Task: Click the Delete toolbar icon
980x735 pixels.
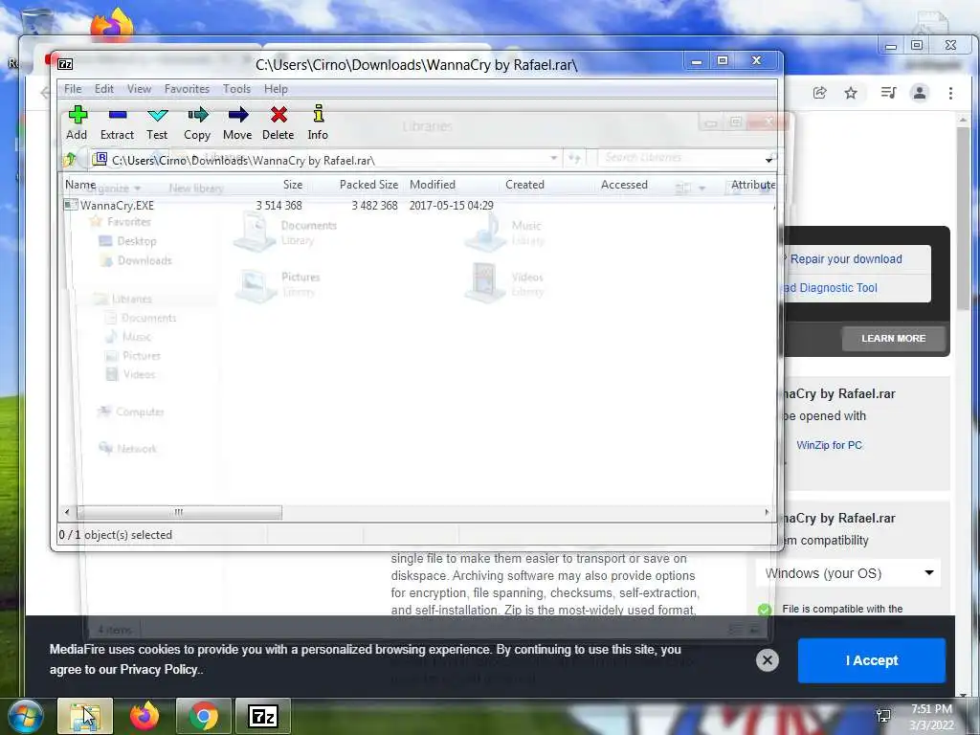Action: (x=278, y=122)
